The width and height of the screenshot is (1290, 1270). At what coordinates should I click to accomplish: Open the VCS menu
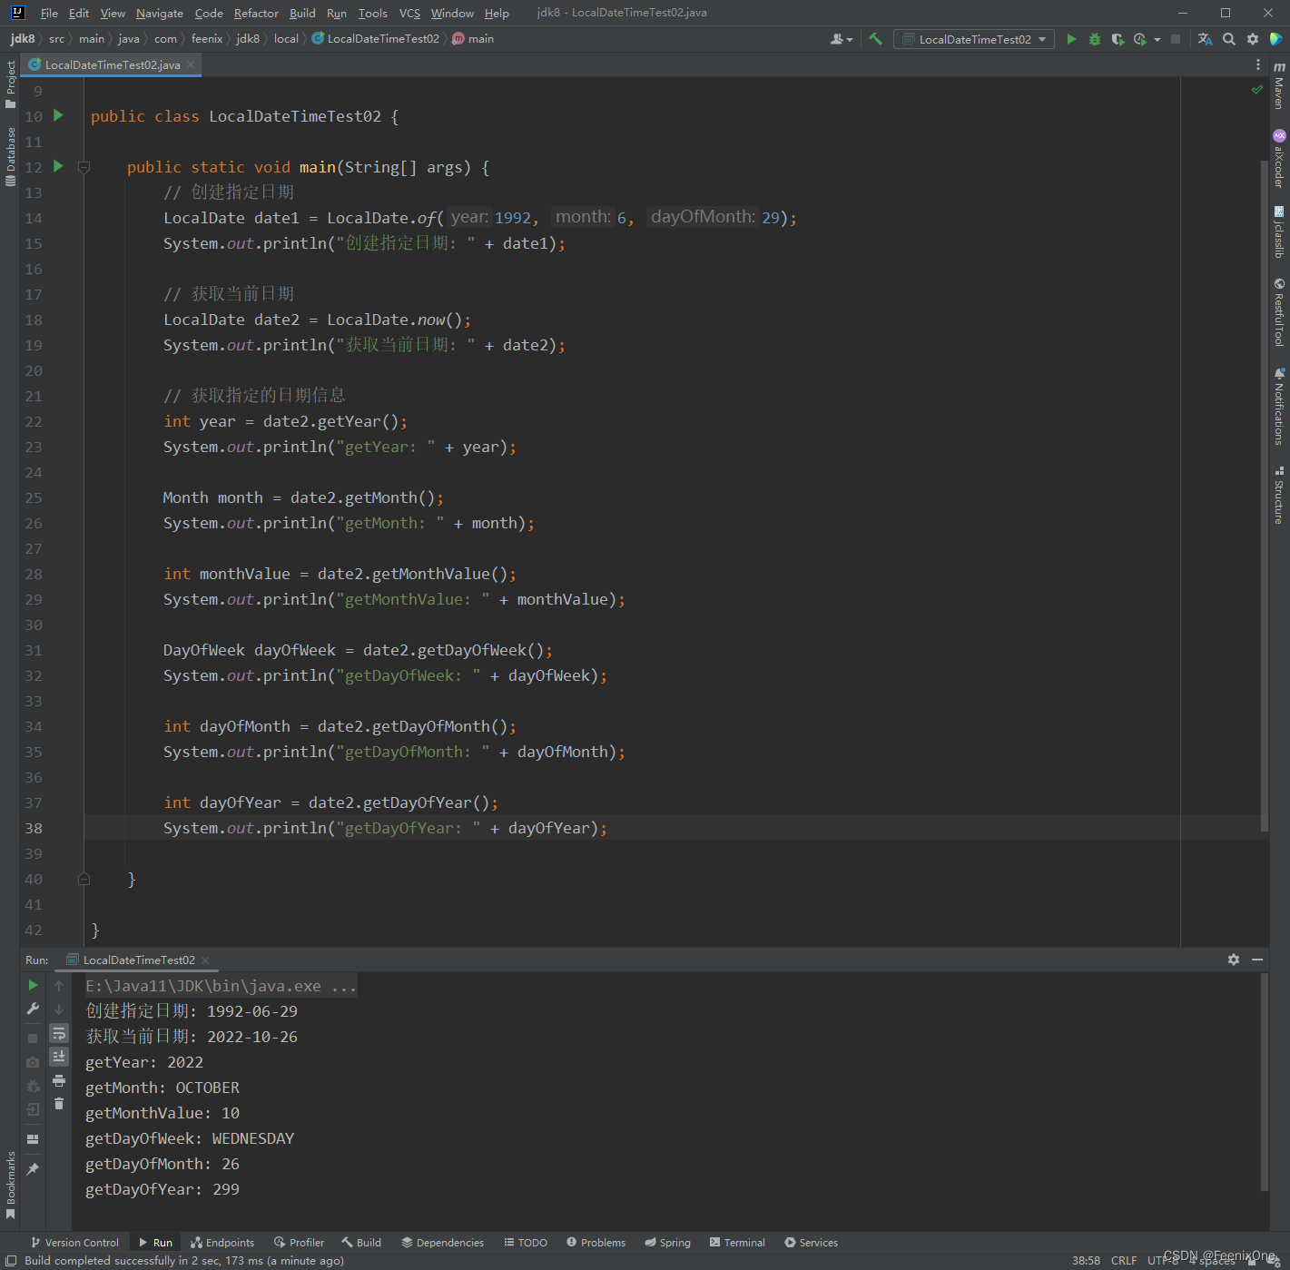pos(409,13)
